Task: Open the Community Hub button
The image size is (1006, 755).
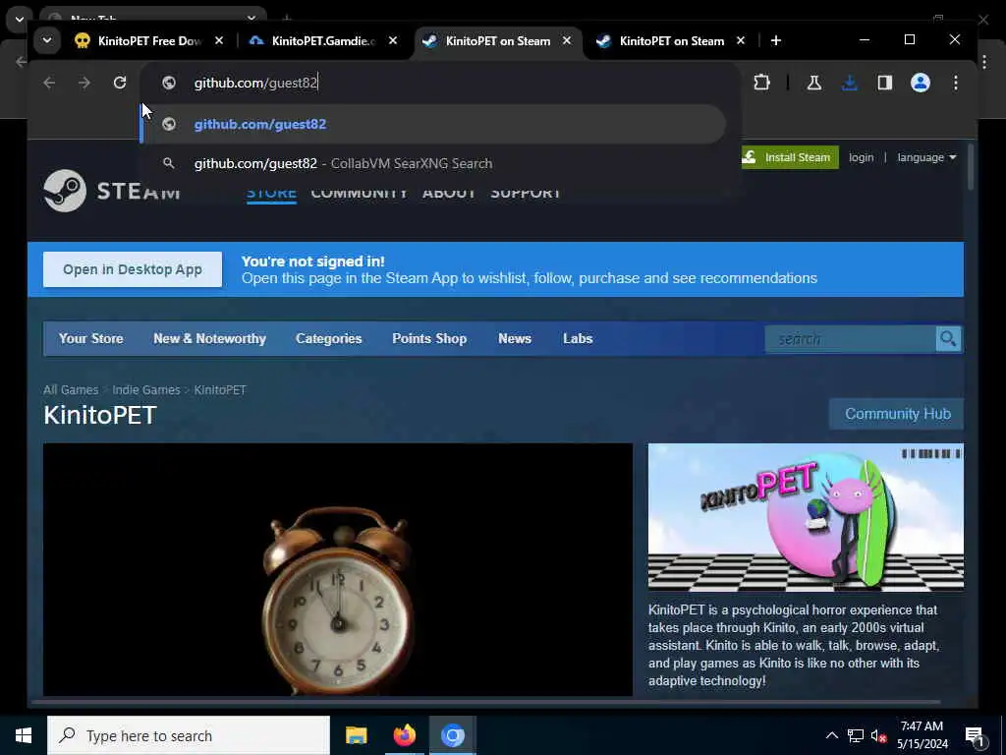Action: [897, 414]
